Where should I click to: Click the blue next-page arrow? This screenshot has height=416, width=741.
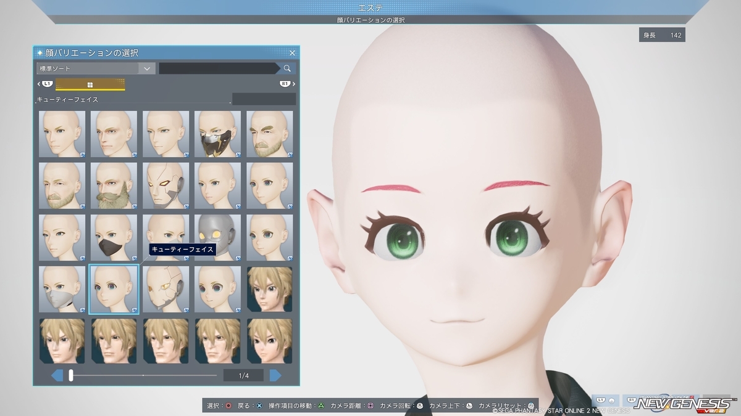tap(275, 375)
